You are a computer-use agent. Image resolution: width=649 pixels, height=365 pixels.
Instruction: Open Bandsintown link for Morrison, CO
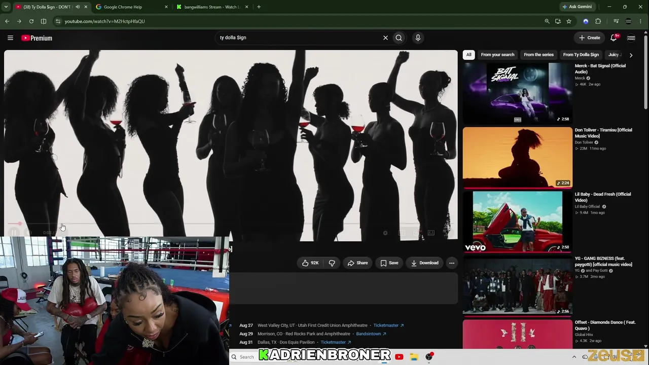[371, 334]
